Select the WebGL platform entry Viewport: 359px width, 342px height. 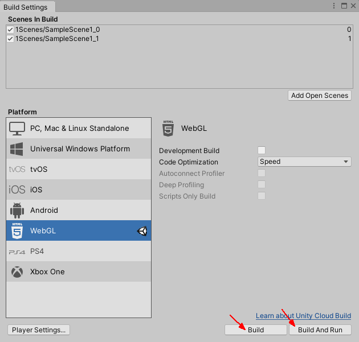pos(79,230)
